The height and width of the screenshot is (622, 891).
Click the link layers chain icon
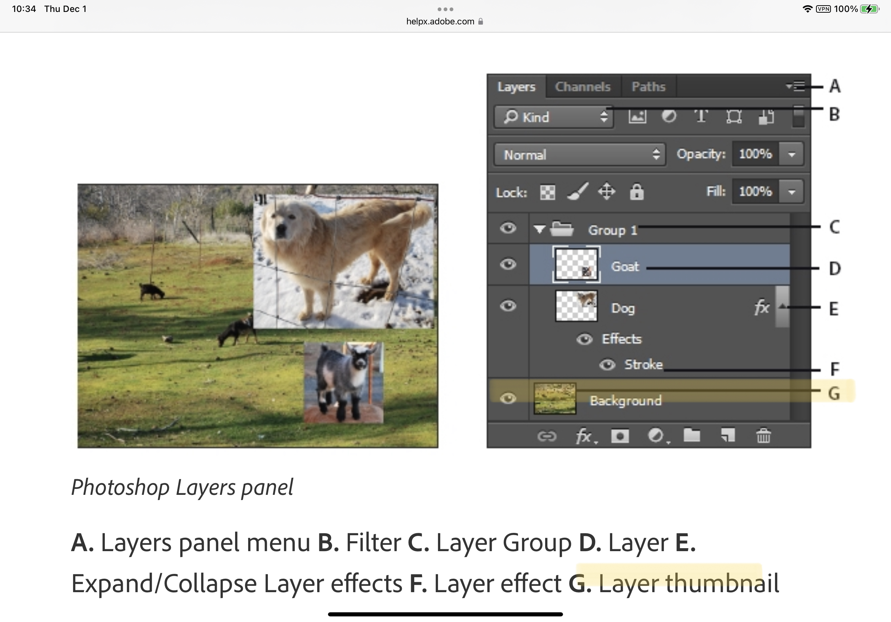547,436
